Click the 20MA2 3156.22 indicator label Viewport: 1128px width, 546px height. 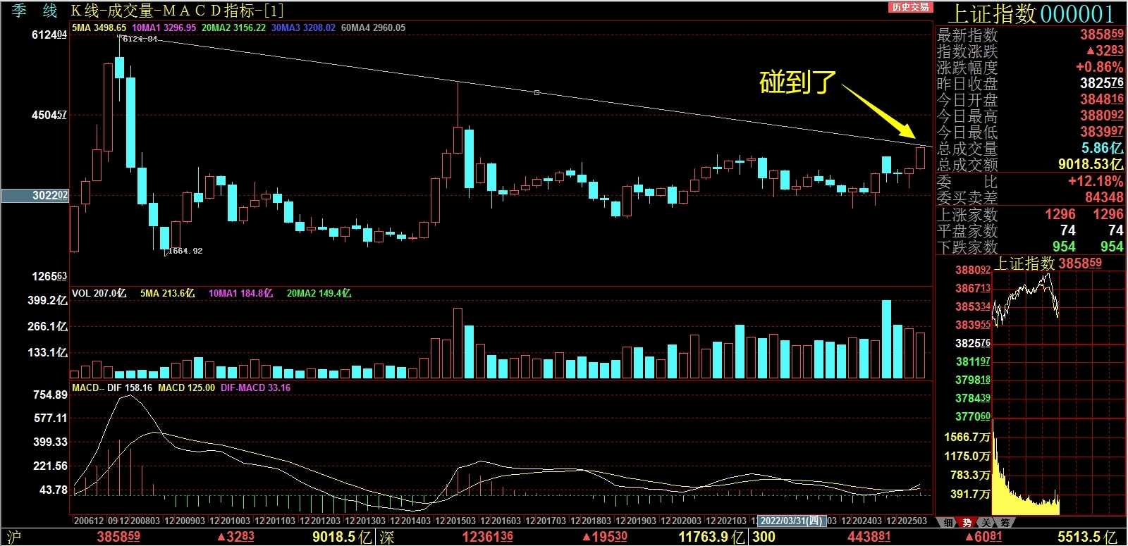tap(233, 28)
